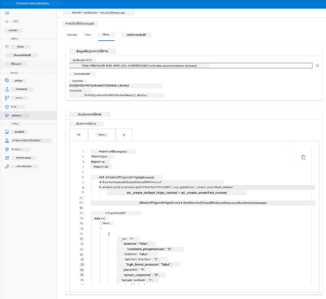Open the Endpoints cloud icon
This screenshot has height=299, width=326.
click(7, 115)
